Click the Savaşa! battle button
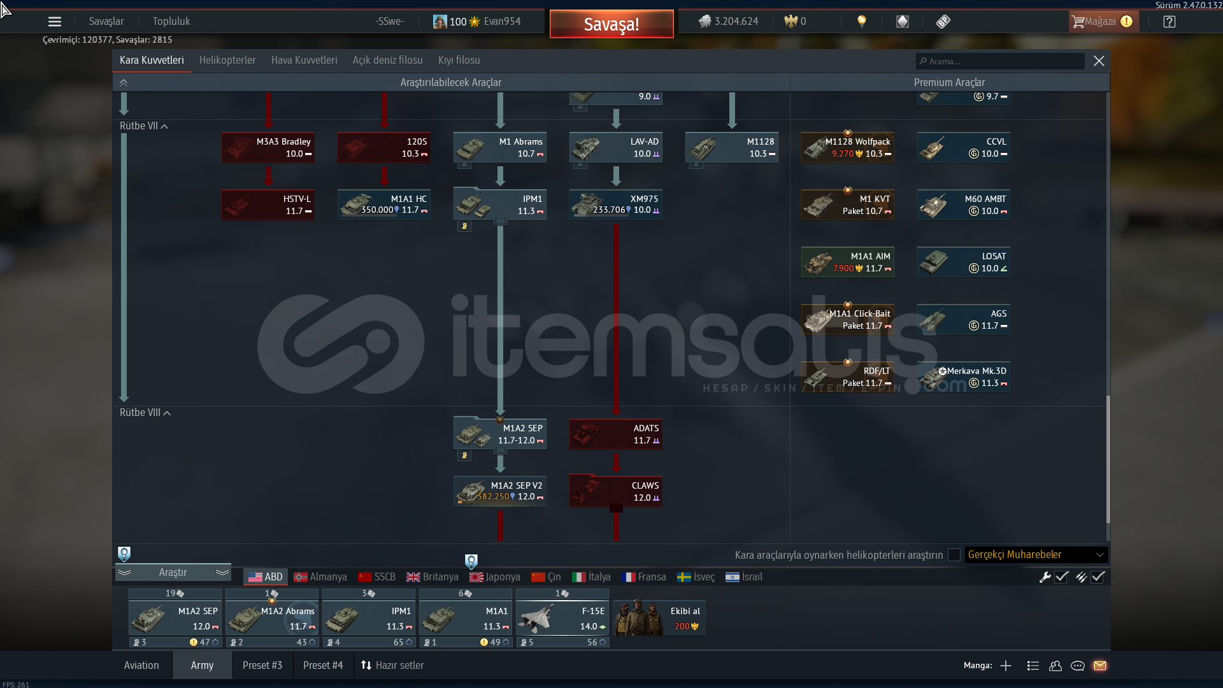Image resolution: width=1223 pixels, height=688 pixels. pyautogui.click(x=611, y=24)
